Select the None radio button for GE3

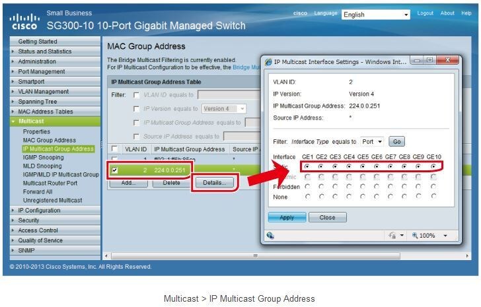[x=335, y=196]
